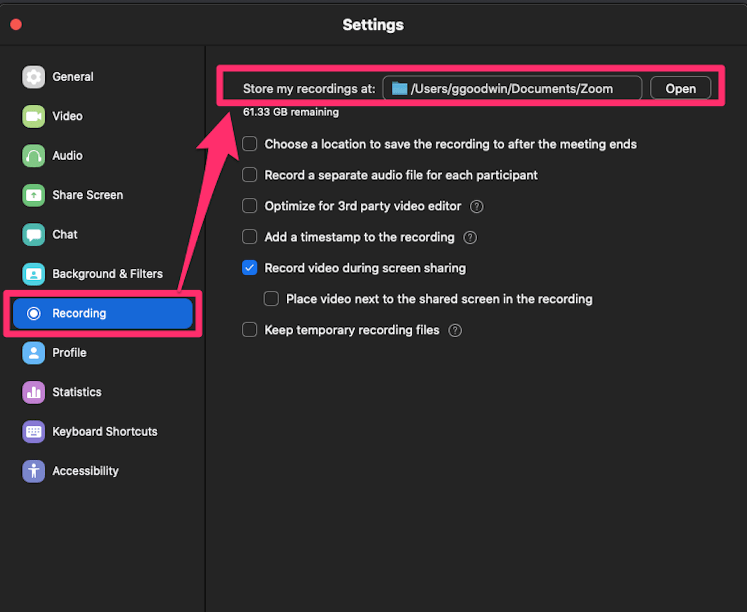
Task: Show help for 3rd party editor option
Action: pyautogui.click(x=477, y=206)
